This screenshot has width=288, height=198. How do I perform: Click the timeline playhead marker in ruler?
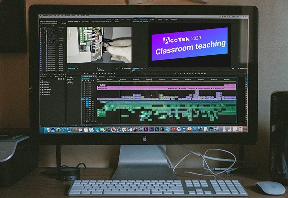pos(120,80)
